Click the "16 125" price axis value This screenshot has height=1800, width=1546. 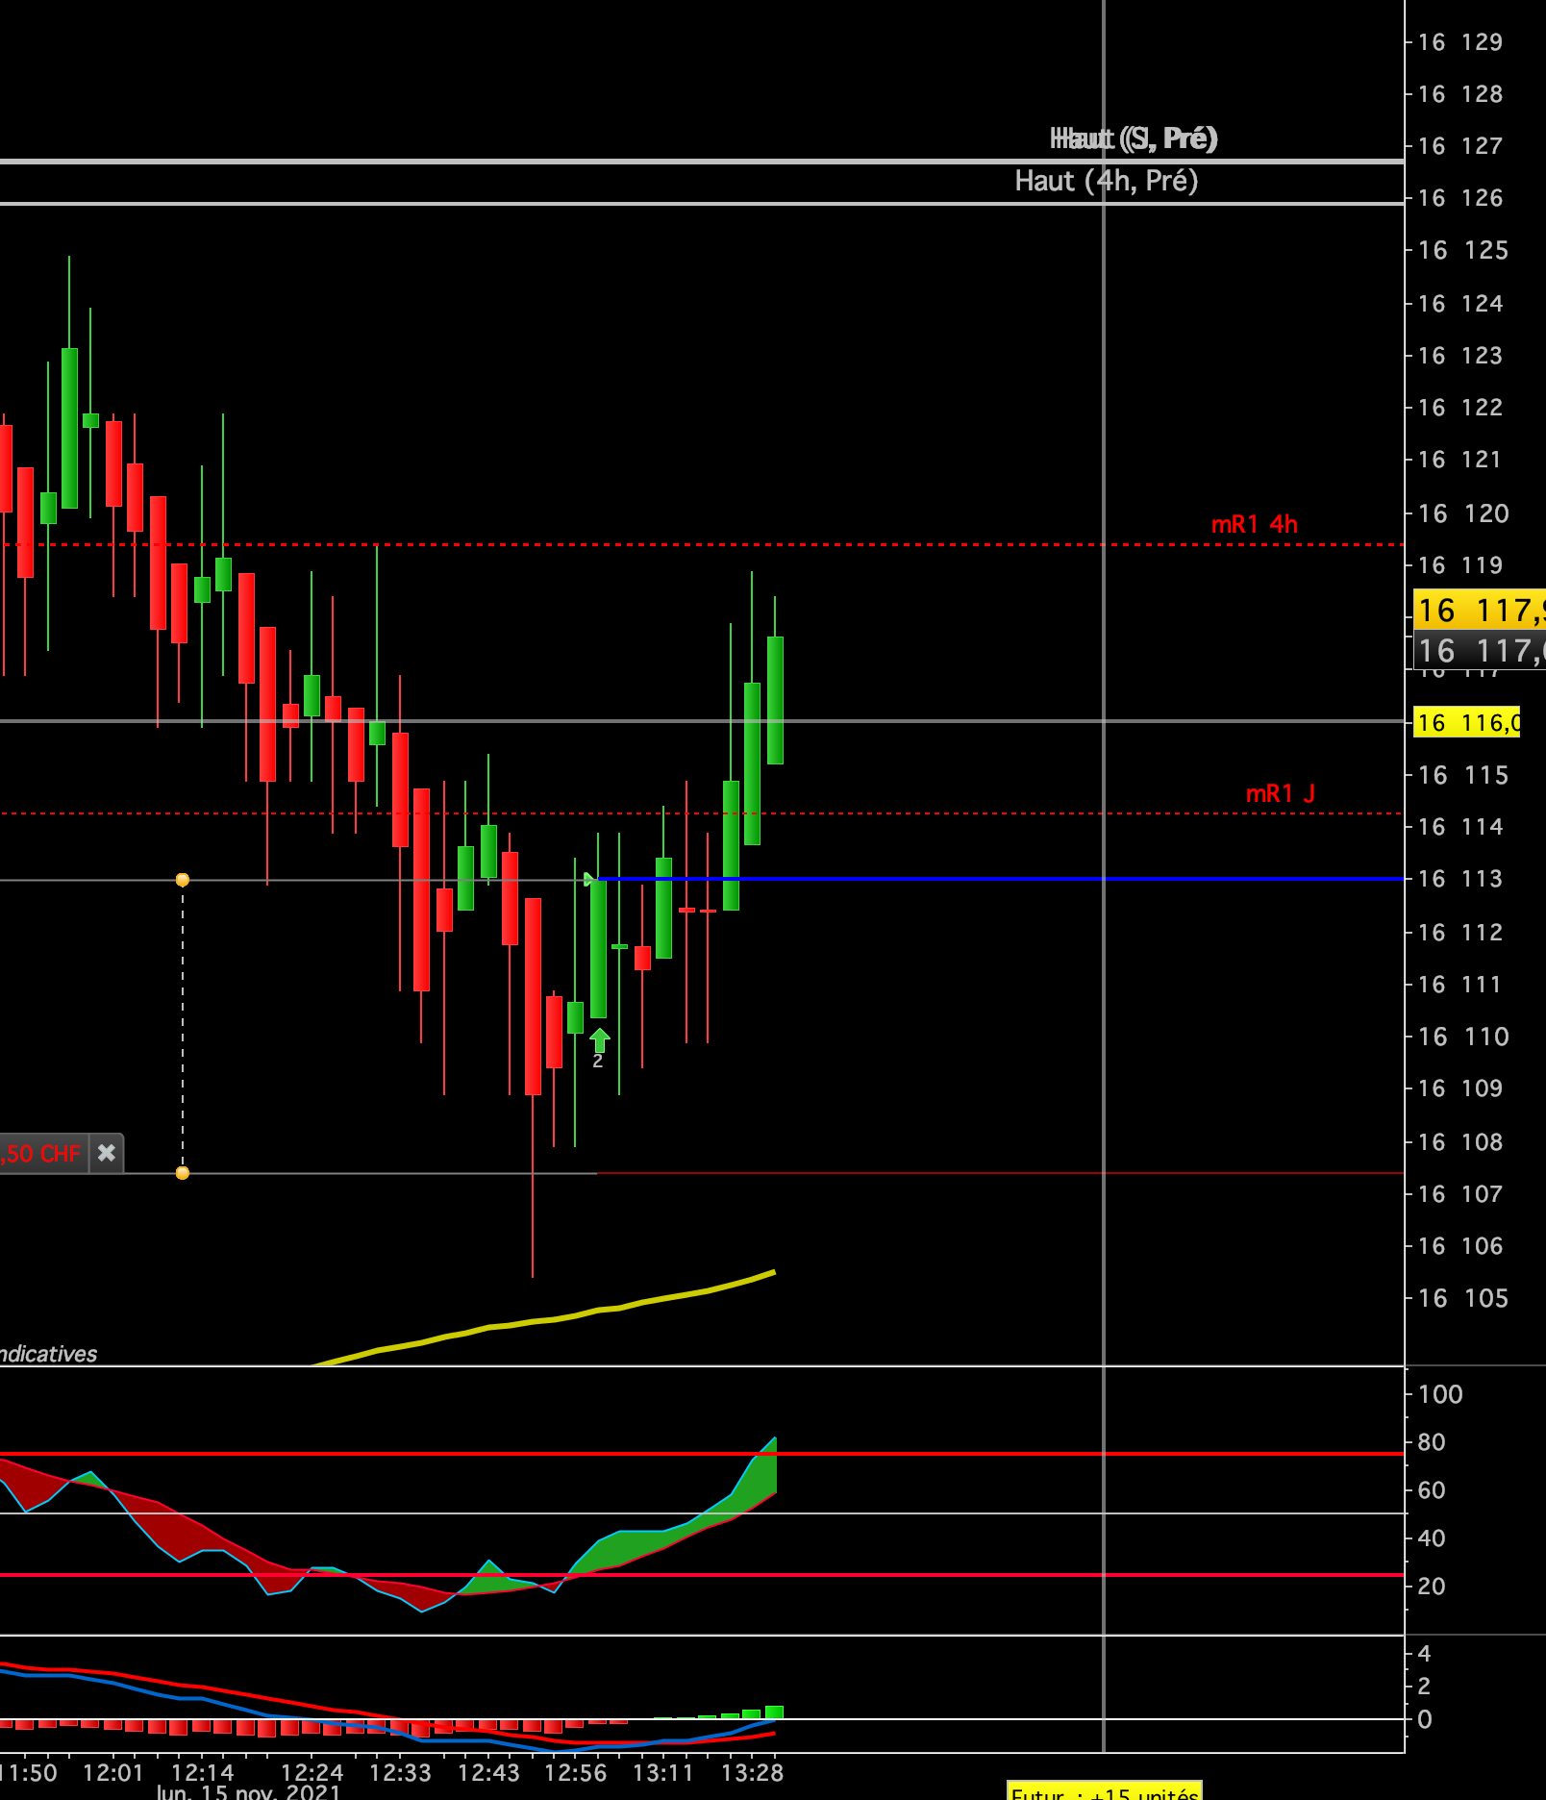pyautogui.click(x=1463, y=251)
